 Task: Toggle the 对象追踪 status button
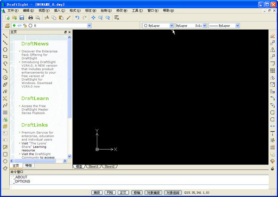173,192
